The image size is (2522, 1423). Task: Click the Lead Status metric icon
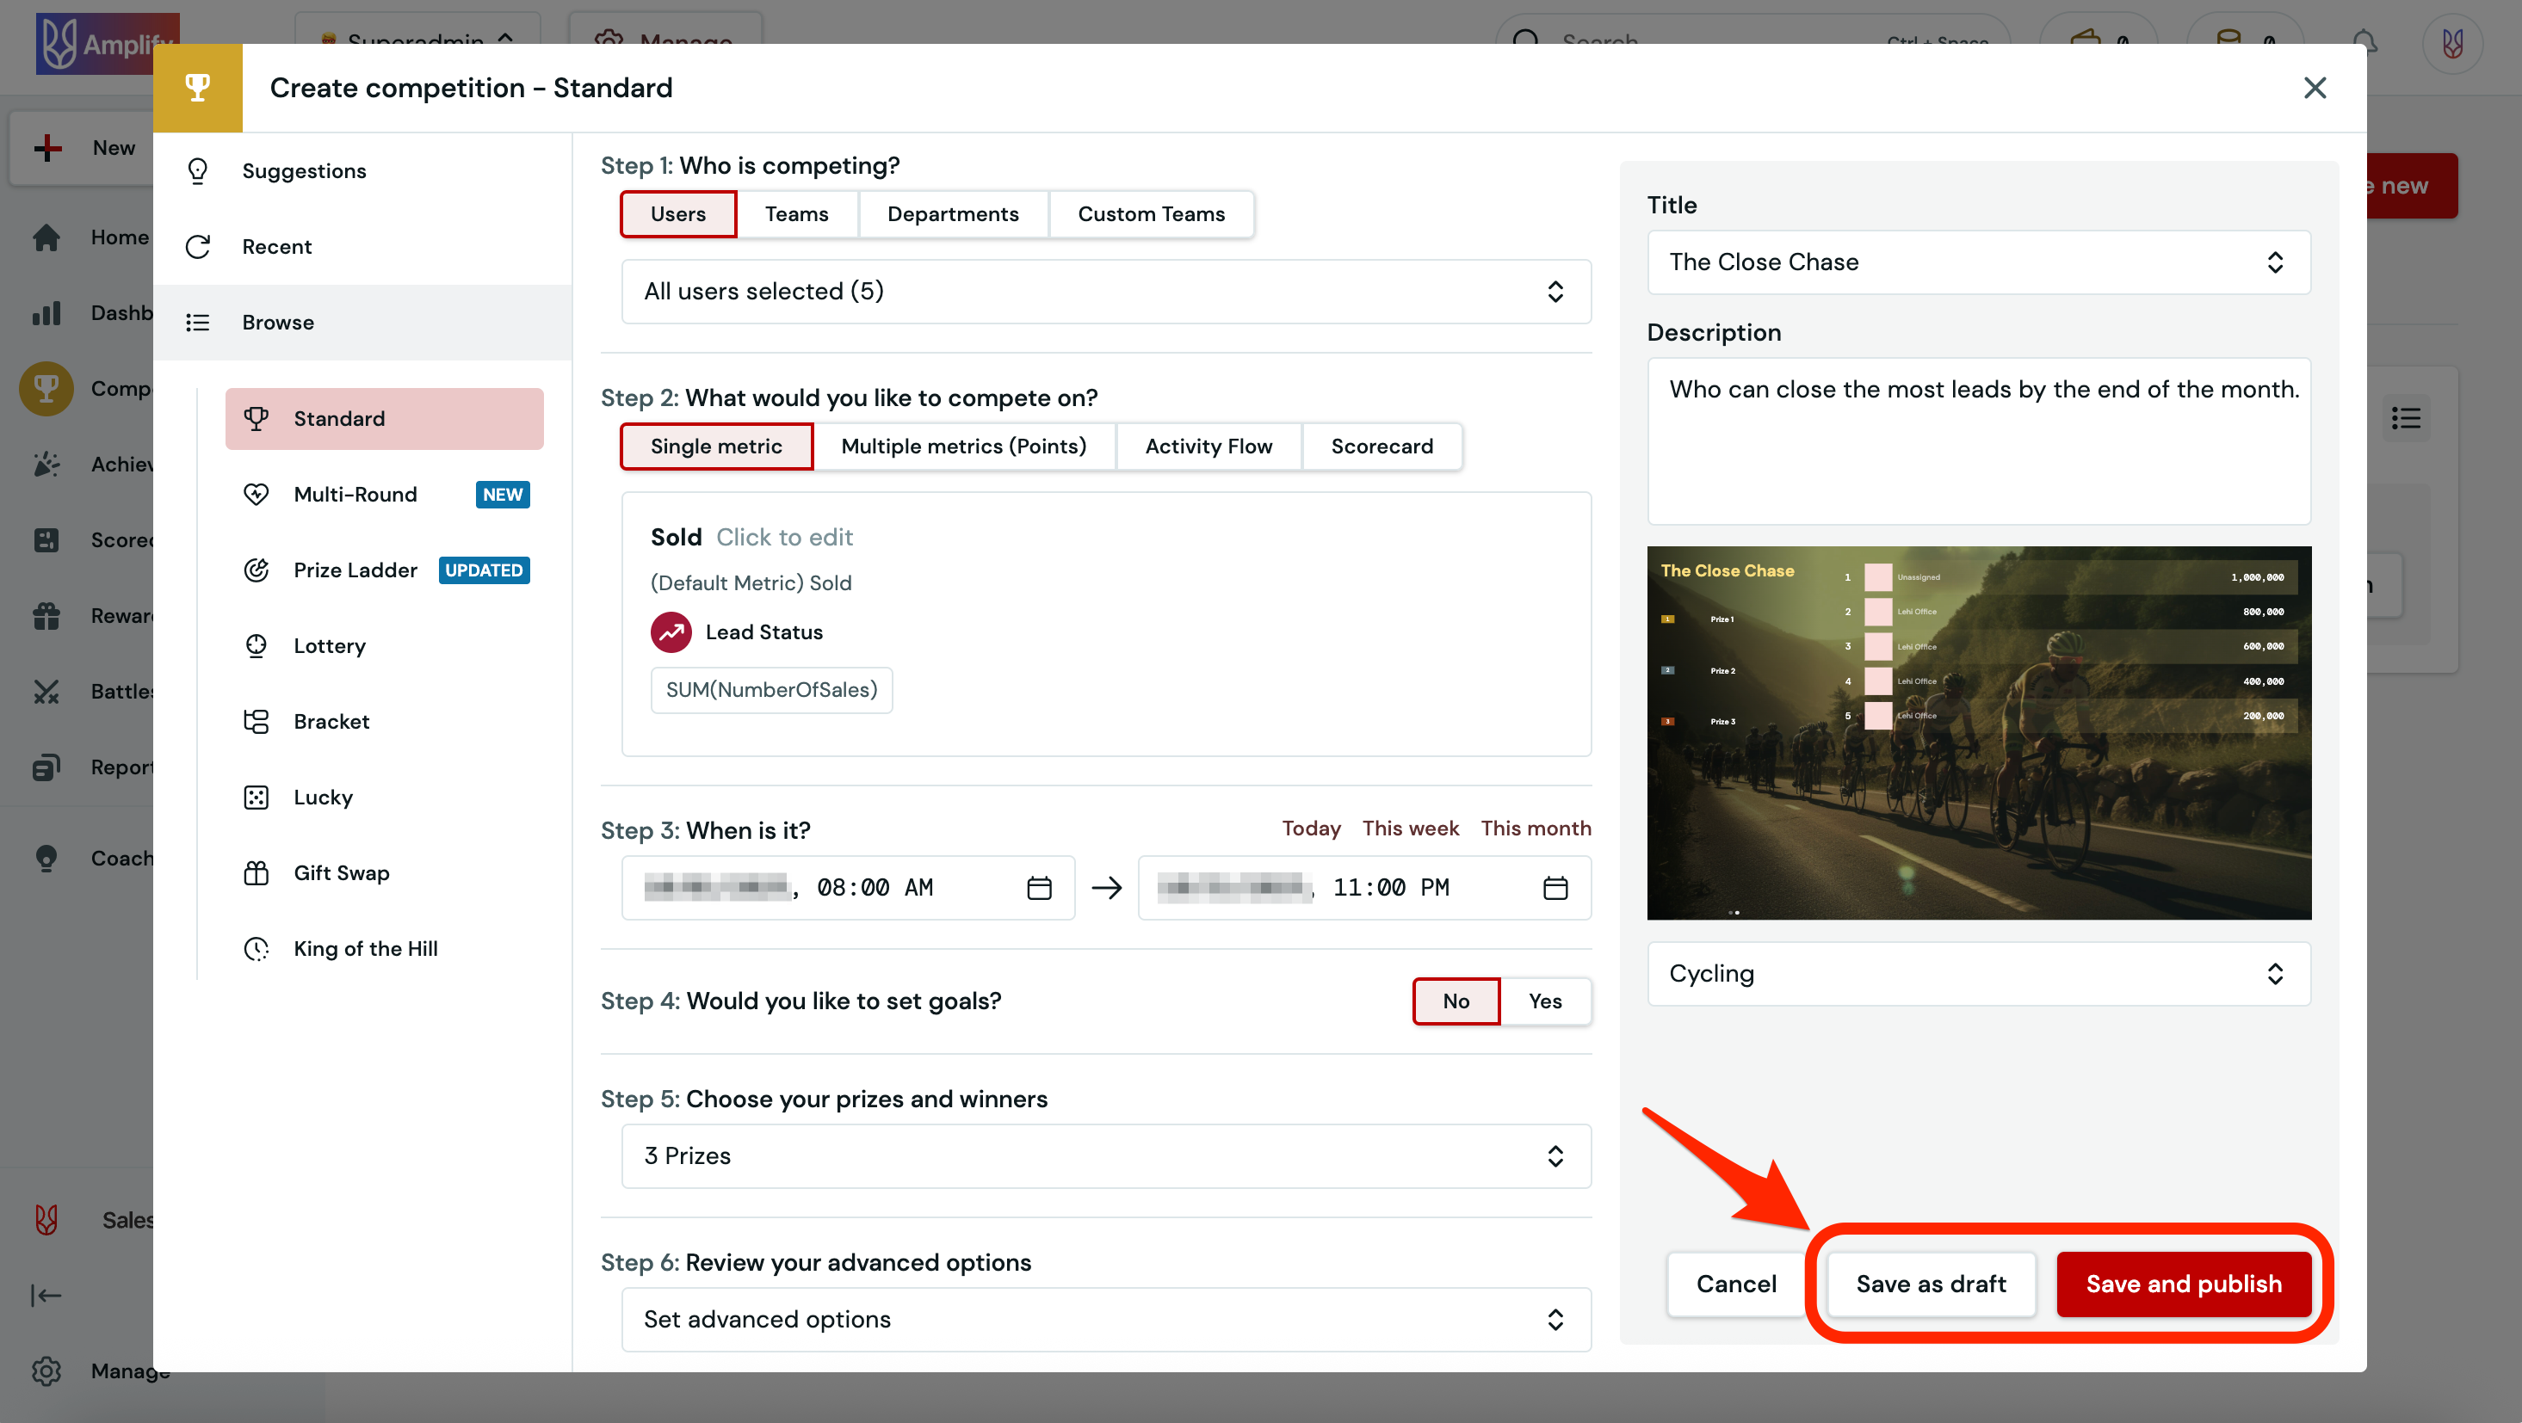[x=671, y=632]
